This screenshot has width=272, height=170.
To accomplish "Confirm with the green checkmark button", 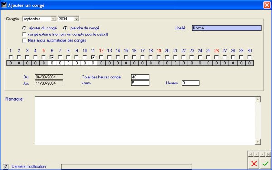I will click(x=265, y=163).
